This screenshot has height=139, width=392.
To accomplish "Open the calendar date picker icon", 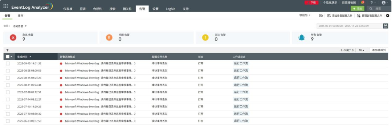I will [x=385, y=26].
